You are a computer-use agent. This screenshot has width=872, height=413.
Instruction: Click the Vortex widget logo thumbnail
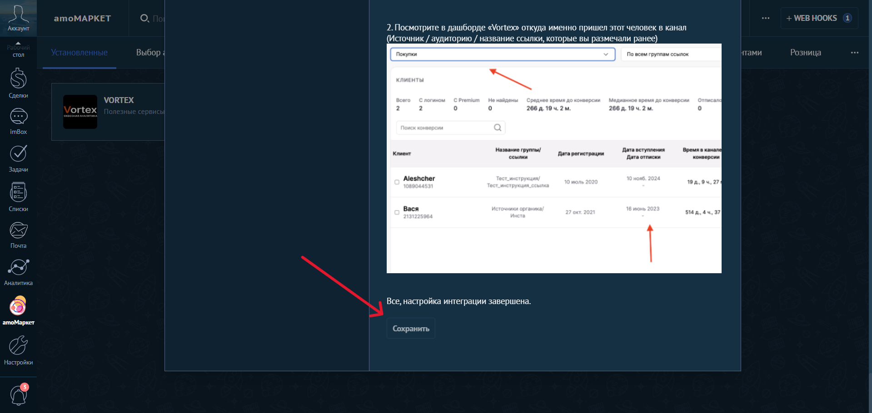80,112
